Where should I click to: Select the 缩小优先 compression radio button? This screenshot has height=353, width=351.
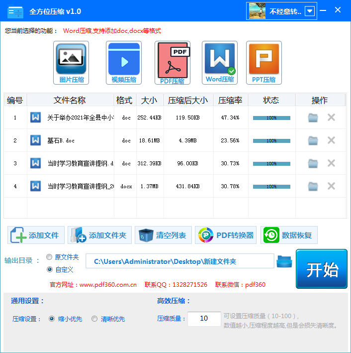[x=52, y=319]
